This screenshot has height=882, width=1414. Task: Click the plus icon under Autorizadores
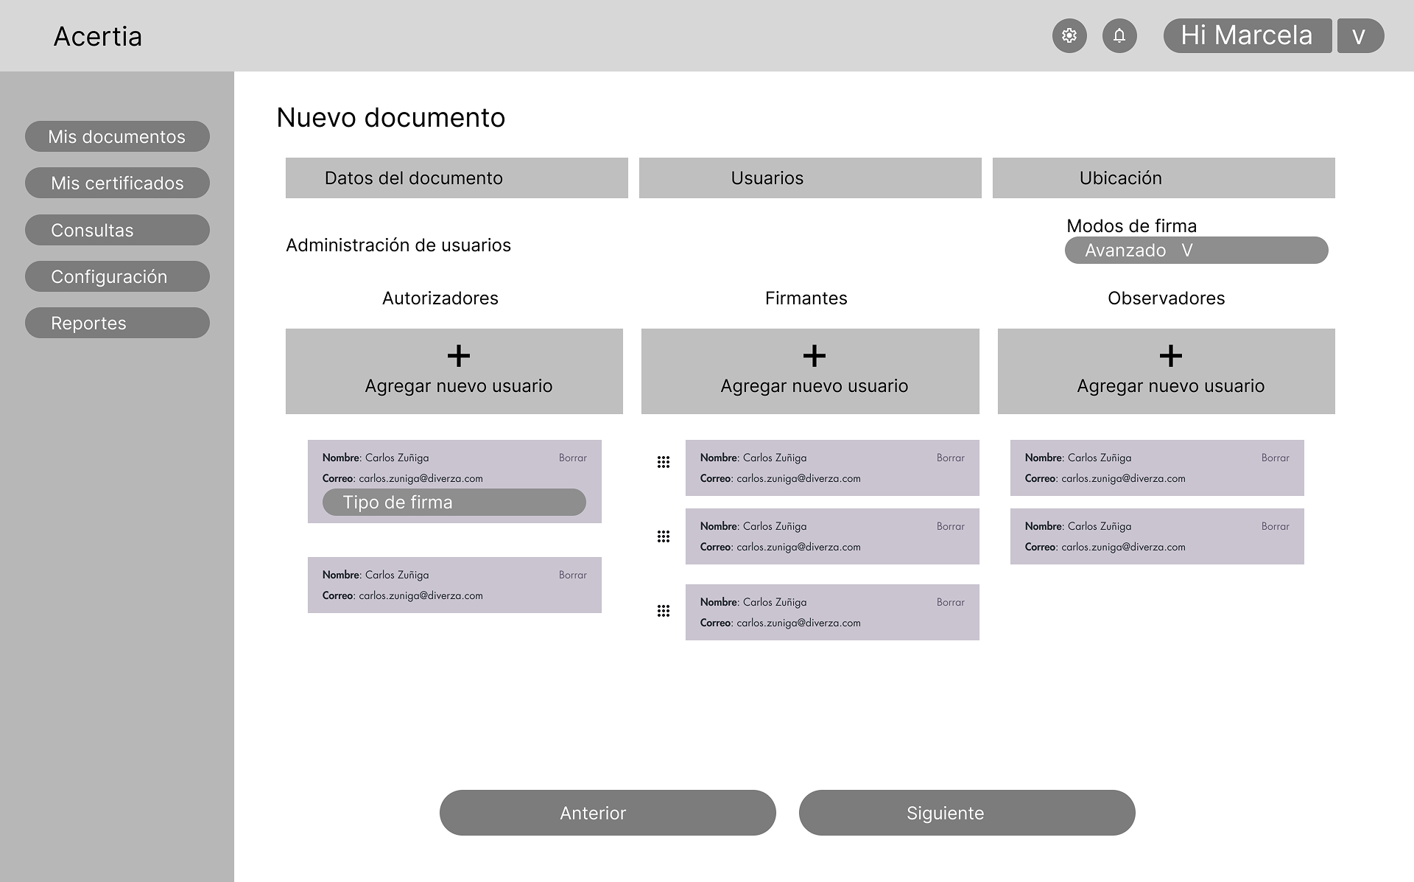point(458,356)
